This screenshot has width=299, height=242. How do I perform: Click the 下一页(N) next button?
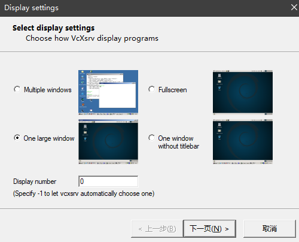coord(210,229)
